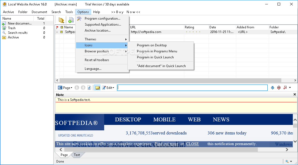Open the Folder menu
The height and width of the screenshot is (165, 298).
point(23,12)
